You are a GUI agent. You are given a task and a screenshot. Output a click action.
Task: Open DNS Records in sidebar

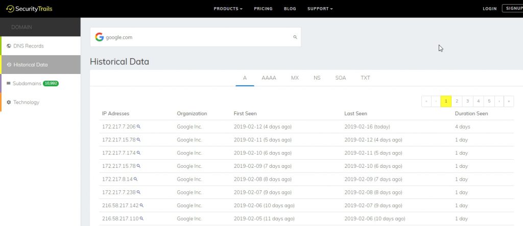41,46
